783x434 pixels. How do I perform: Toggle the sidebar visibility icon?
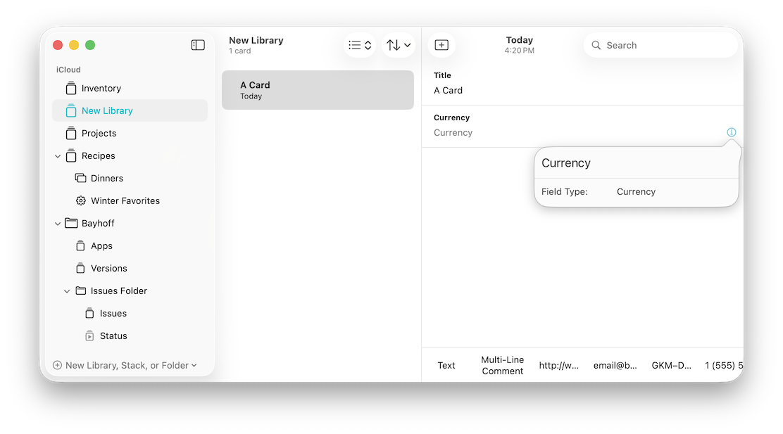click(x=198, y=44)
